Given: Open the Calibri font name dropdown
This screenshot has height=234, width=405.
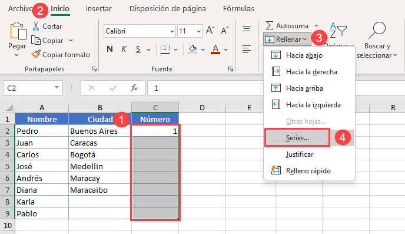Looking at the screenshot, I should [x=172, y=31].
